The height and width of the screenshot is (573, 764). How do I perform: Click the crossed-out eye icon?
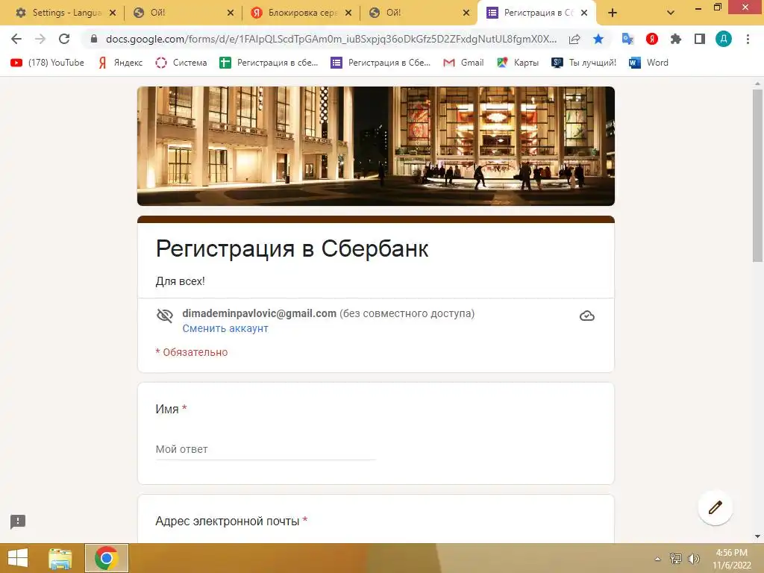click(x=165, y=316)
